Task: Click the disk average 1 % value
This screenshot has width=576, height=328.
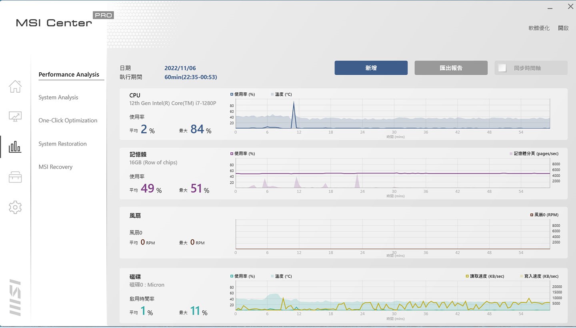Action: (x=146, y=310)
